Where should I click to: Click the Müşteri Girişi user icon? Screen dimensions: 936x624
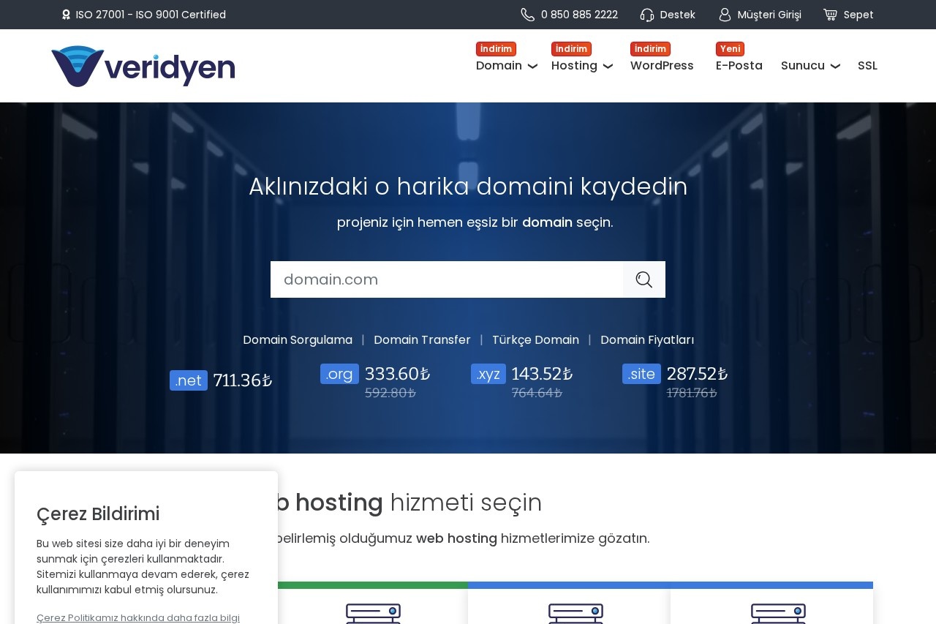coord(725,15)
